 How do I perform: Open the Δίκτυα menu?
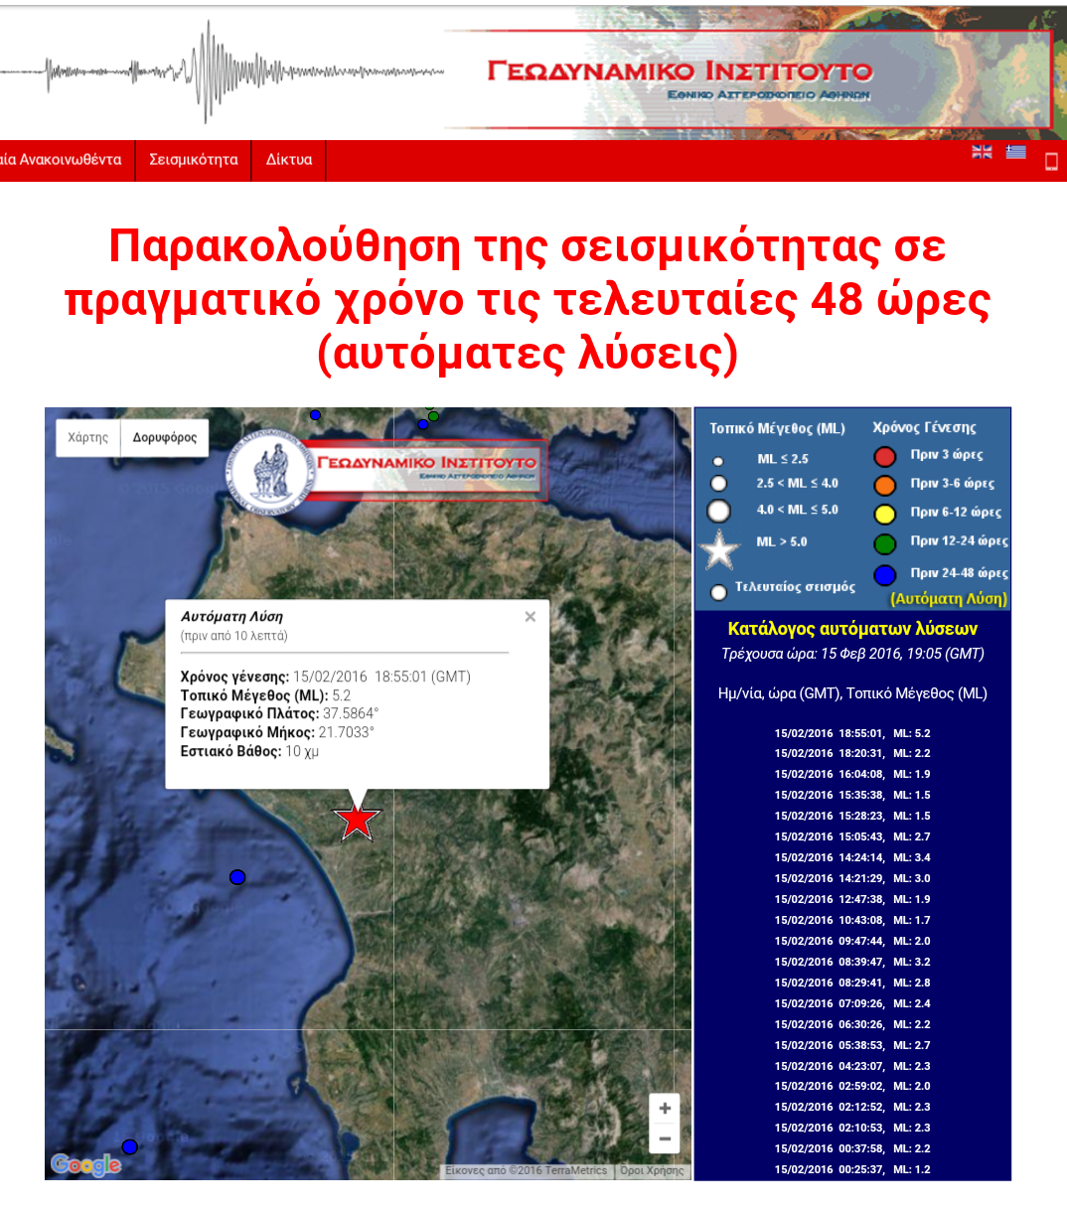(x=289, y=159)
